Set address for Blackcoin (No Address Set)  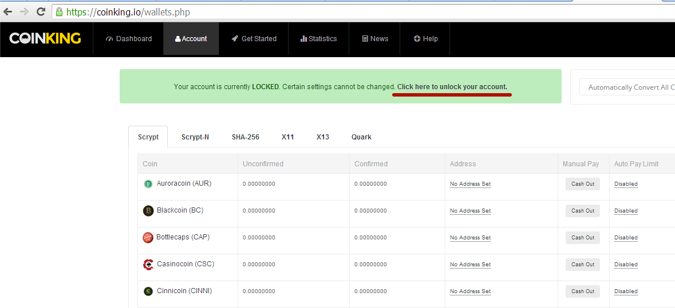coord(470,211)
